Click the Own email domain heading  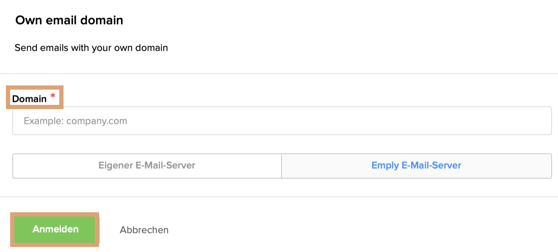click(69, 20)
